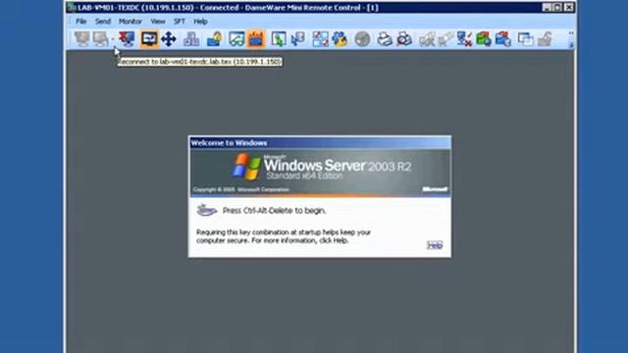Click the blue network plug icon after green arrow
This screenshot has height=353, width=628.
(x=298, y=39)
